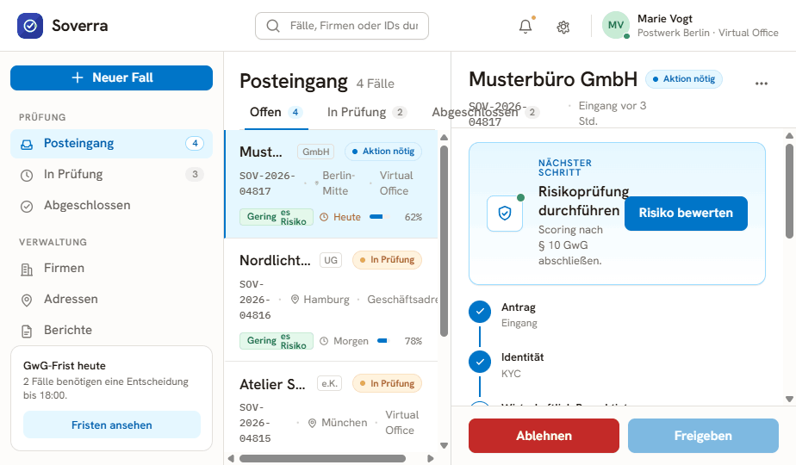Click the left arrow of horizontal scrollbar
This screenshot has width=796, height=465.
pyautogui.click(x=231, y=458)
